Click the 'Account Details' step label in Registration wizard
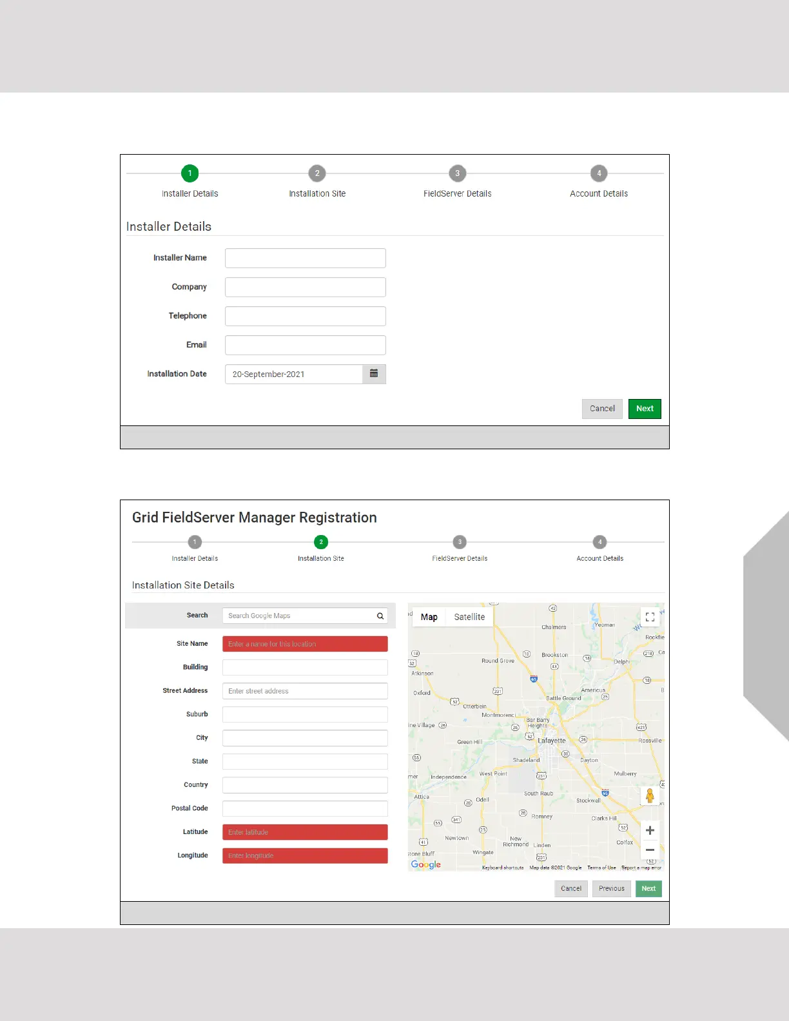Viewport: 789px width, 1021px height. point(600,558)
